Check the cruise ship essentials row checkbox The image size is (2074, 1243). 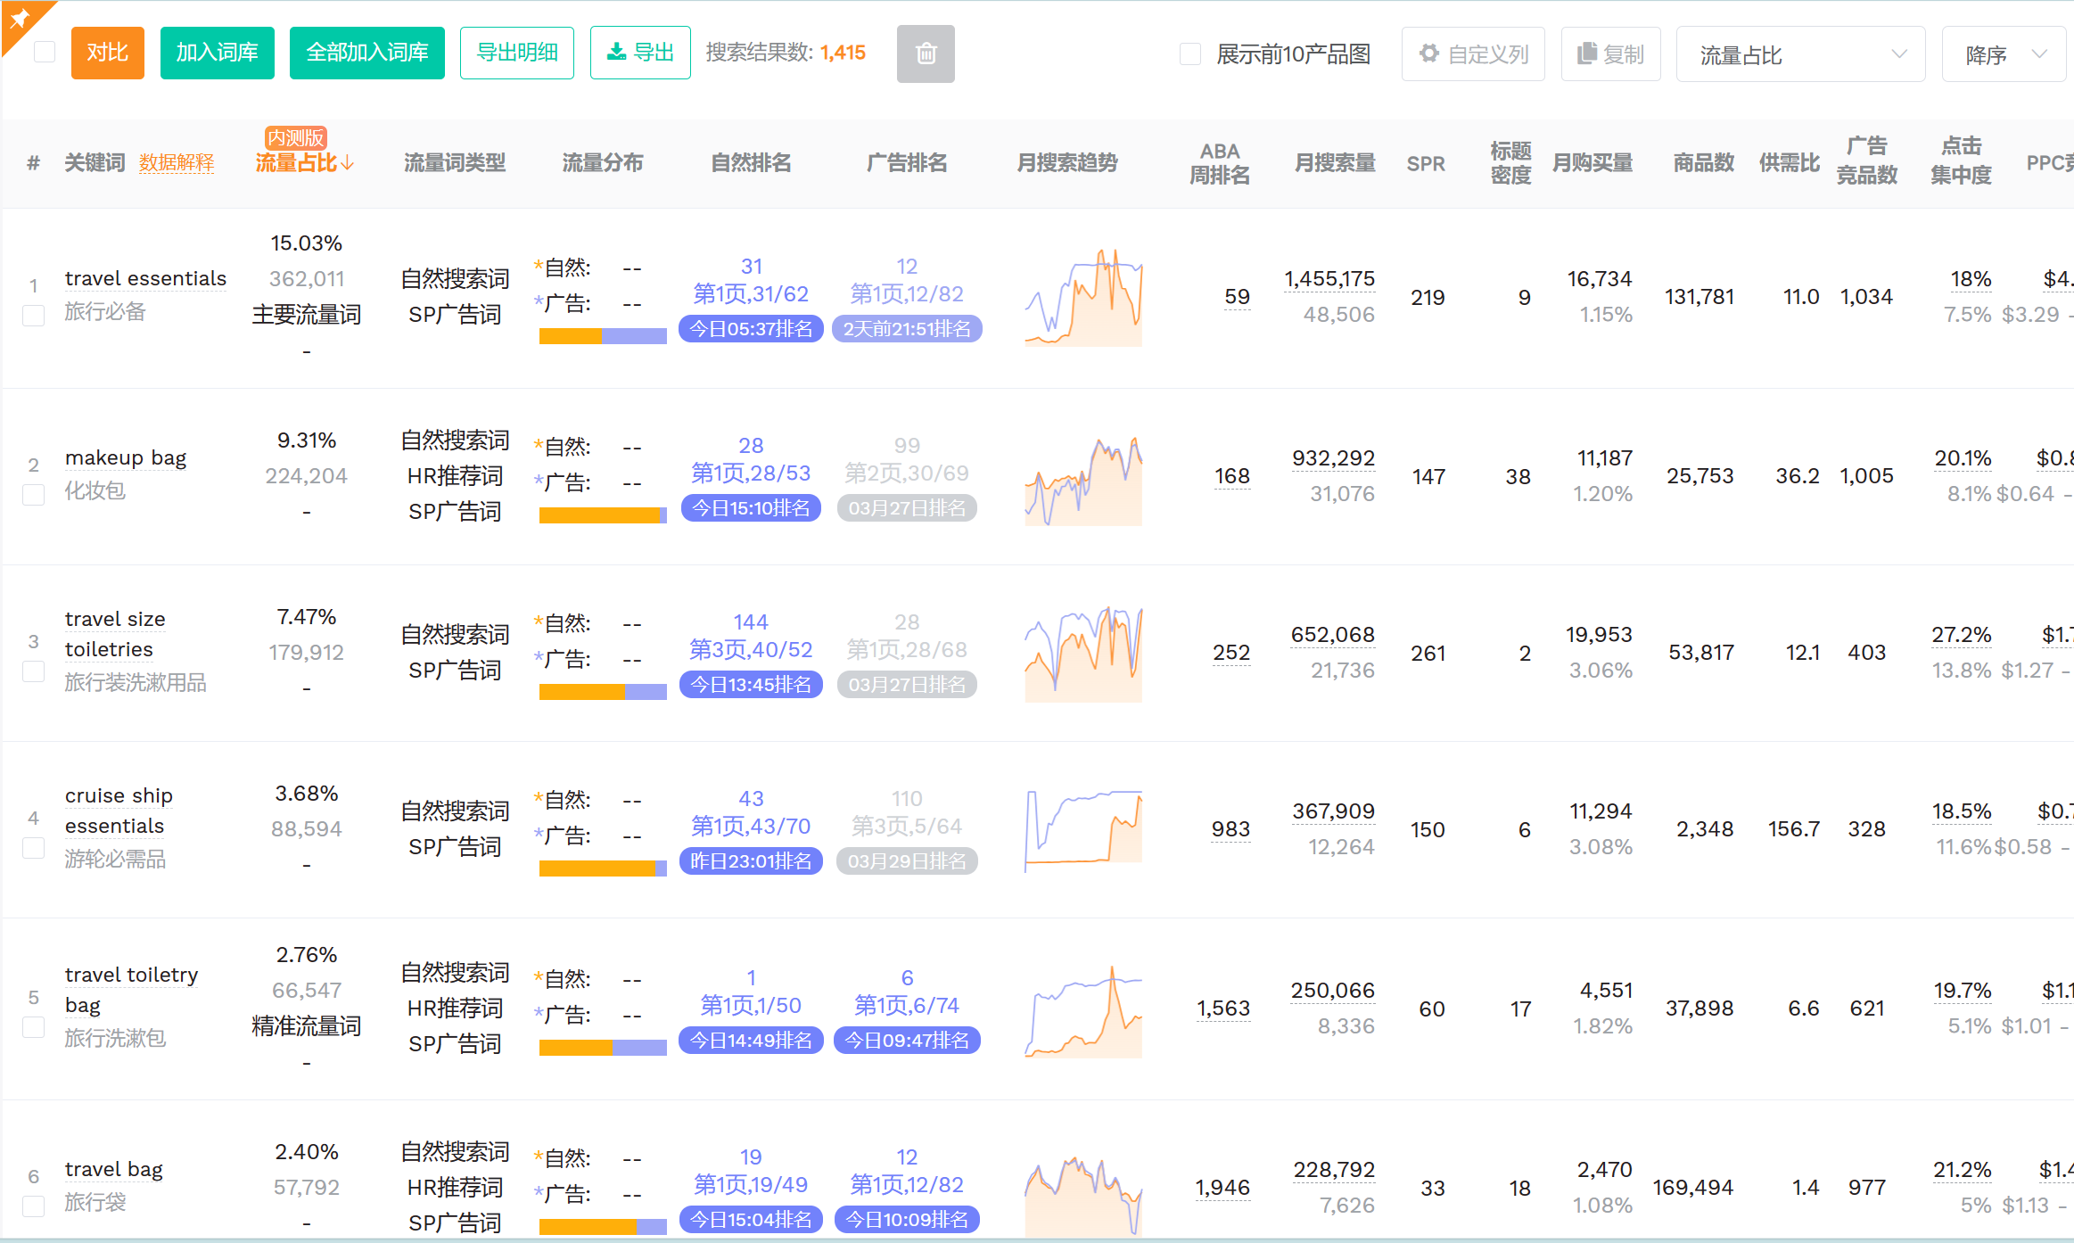34,848
